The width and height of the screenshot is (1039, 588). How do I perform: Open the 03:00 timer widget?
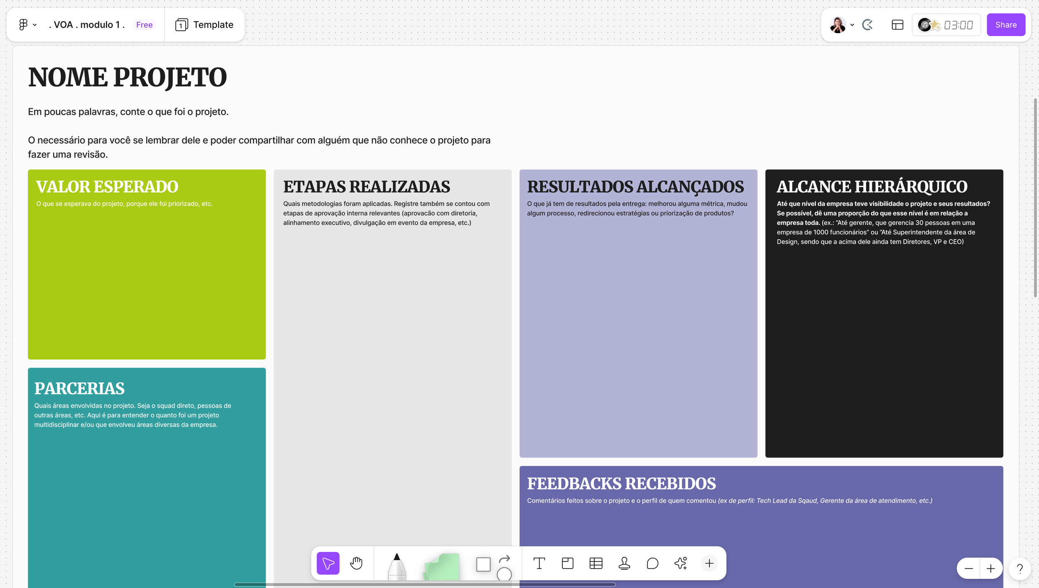click(958, 25)
